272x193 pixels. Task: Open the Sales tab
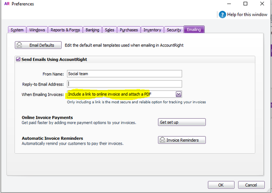[109, 30]
